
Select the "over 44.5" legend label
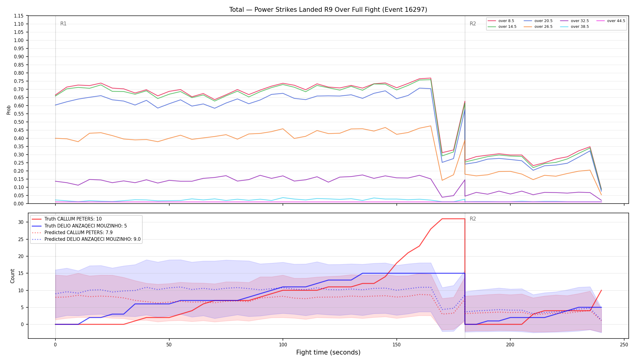(616, 21)
